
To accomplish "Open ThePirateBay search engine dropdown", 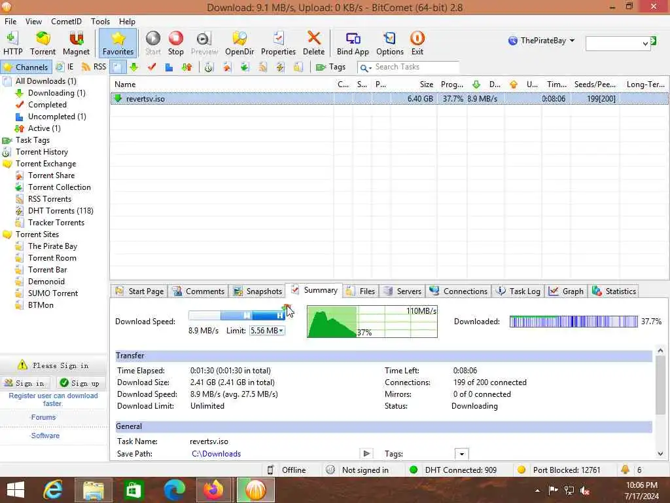I will [541, 41].
